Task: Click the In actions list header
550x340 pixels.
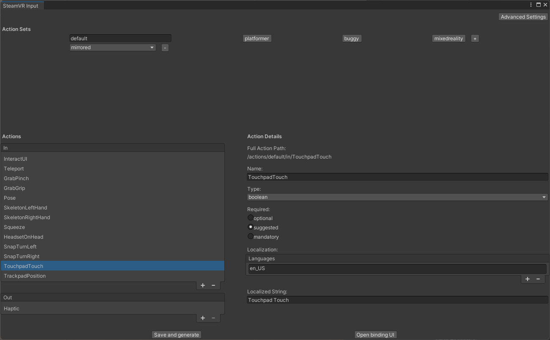Action: [113, 148]
